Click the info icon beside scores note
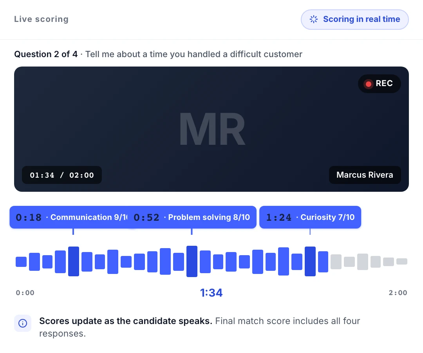This screenshot has width=423, height=353. [23, 323]
